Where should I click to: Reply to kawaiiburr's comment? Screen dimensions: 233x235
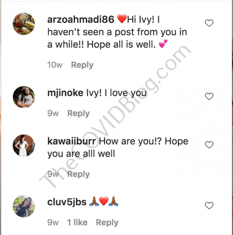tap(78, 174)
